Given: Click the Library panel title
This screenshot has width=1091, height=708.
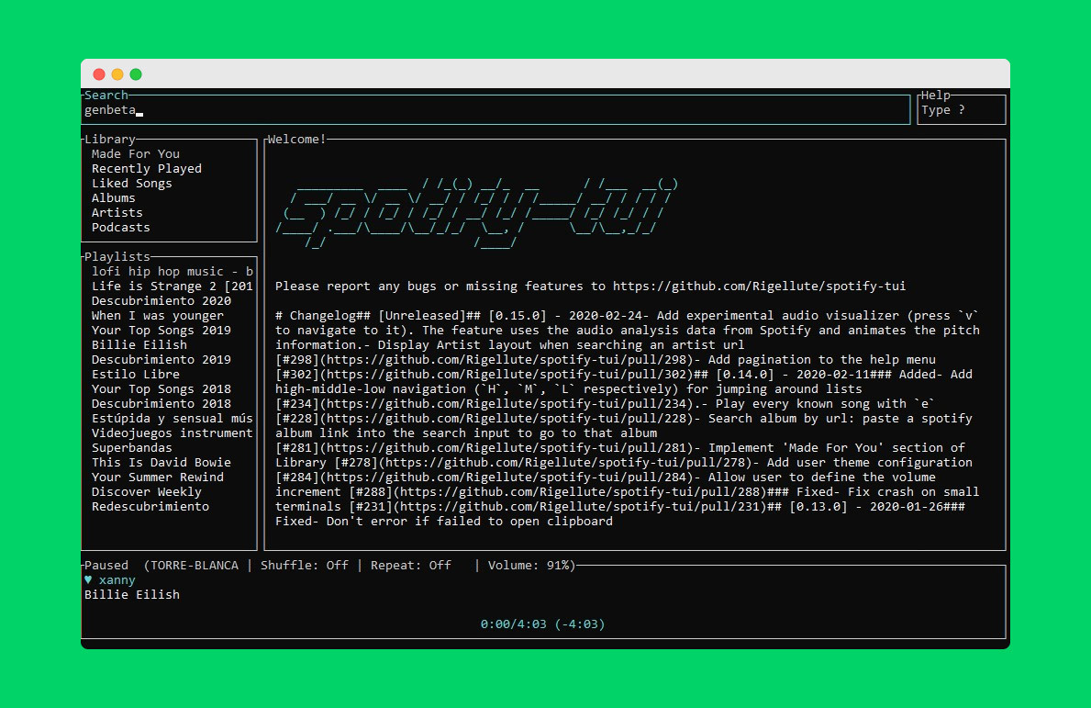Looking at the screenshot, I should click(x=110, y=140).
